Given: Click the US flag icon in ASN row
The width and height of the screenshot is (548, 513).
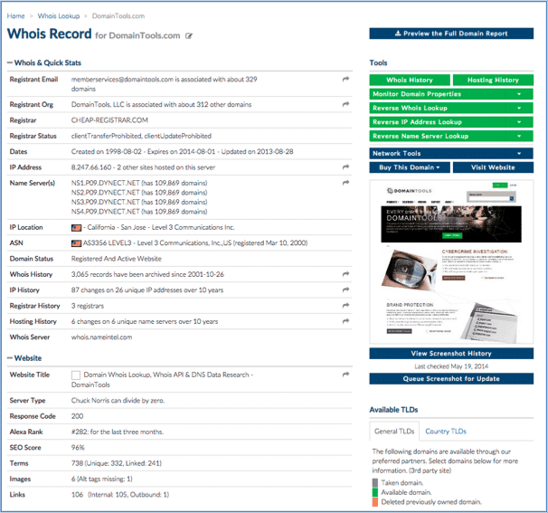Looking at the screenshot, I should pyautogui.click(x=76, y=243).
